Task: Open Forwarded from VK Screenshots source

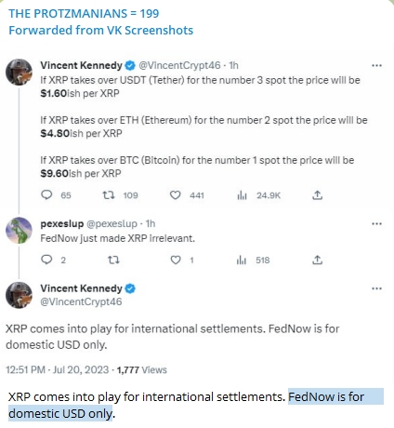Action: [x=100, y=31]
